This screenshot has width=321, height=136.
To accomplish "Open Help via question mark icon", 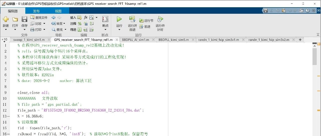I will pyautogui.click(x=308, y=10).
